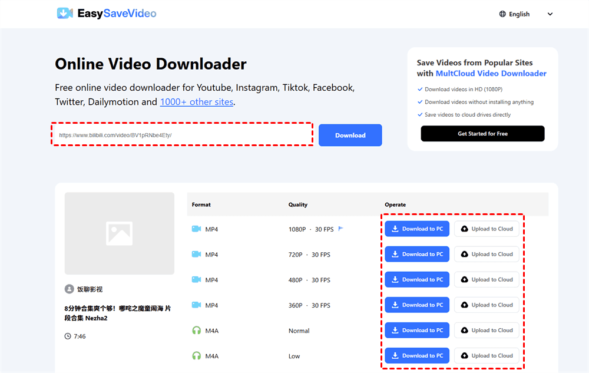
Task: Upload Low quality M4A to Cloud
Action: click(487, 356)
